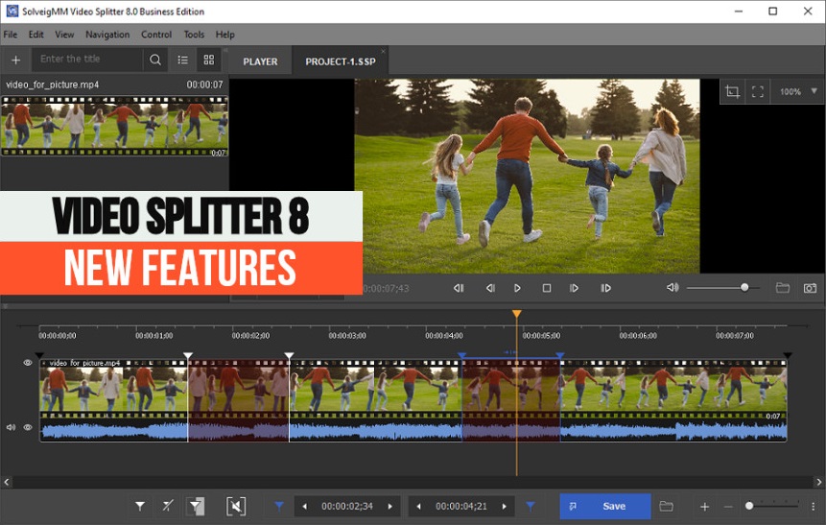Open the Navigation menu

coord(107,35)
